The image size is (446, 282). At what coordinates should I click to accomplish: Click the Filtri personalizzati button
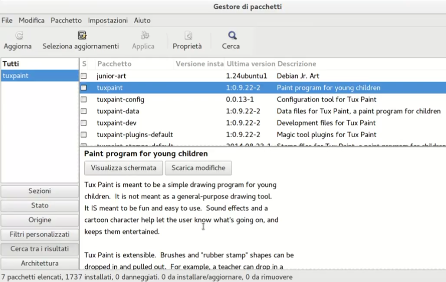[x=40, y=234]
